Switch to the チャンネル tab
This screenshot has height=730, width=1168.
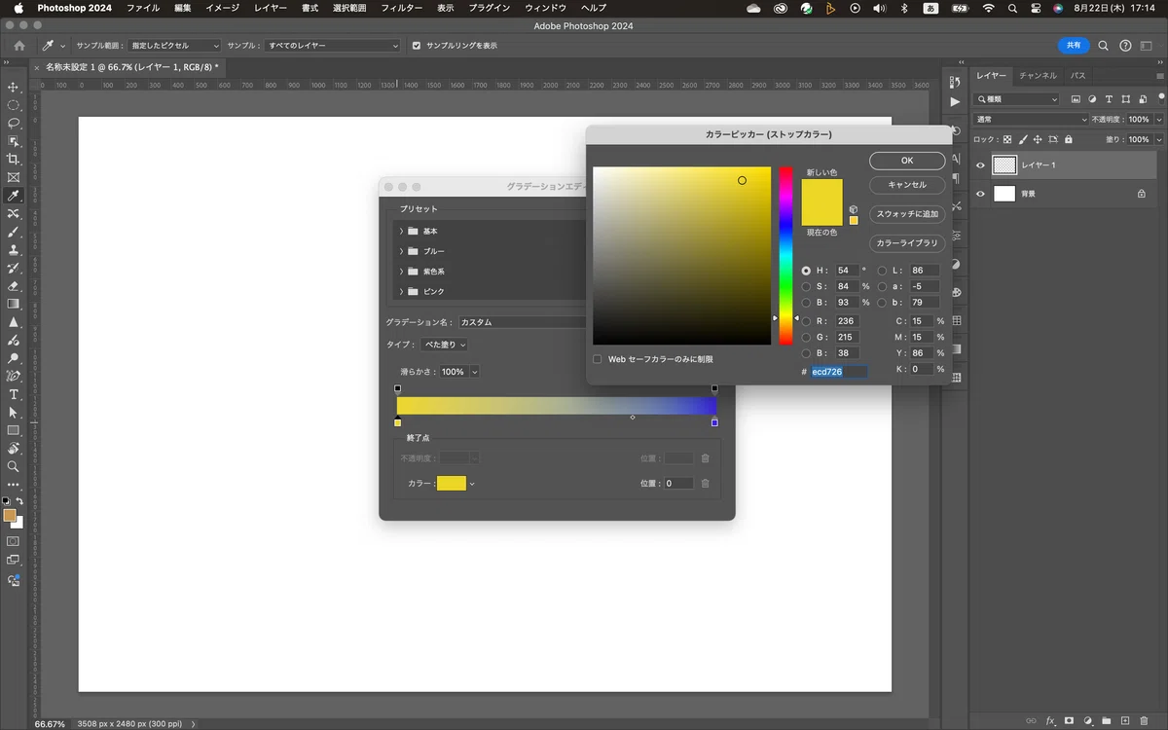1039,75
